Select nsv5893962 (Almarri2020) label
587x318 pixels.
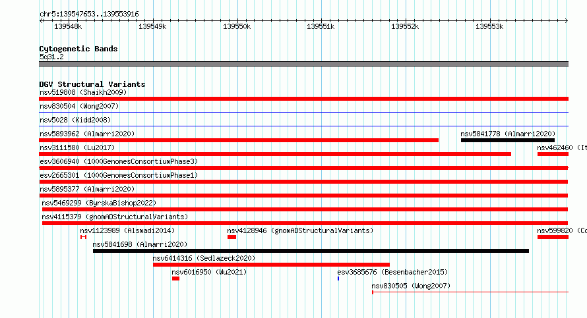tap(87, 134)
